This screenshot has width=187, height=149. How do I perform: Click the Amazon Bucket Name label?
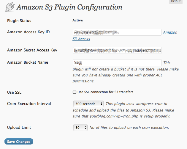(28, 62)
